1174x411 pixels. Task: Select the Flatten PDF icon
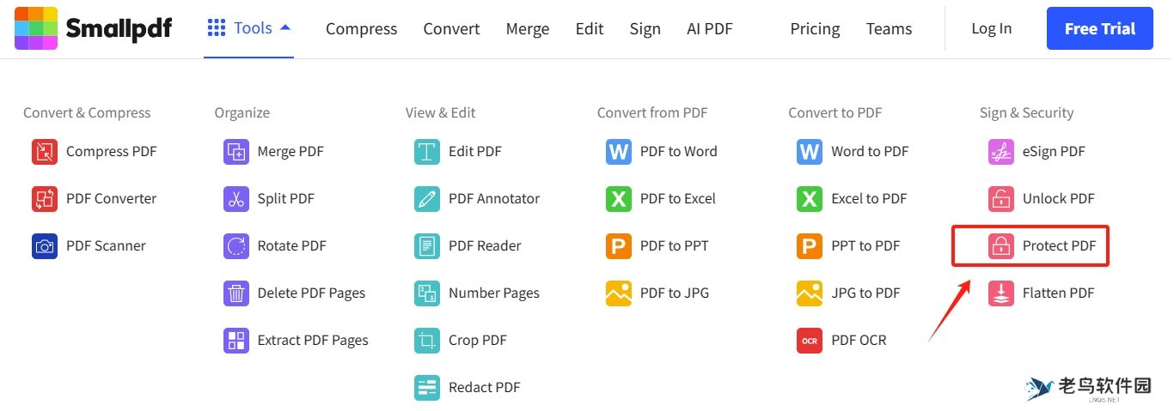1000,293
